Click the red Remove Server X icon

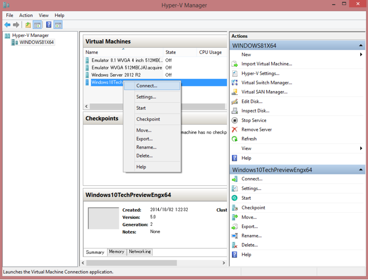click(235, 129)
